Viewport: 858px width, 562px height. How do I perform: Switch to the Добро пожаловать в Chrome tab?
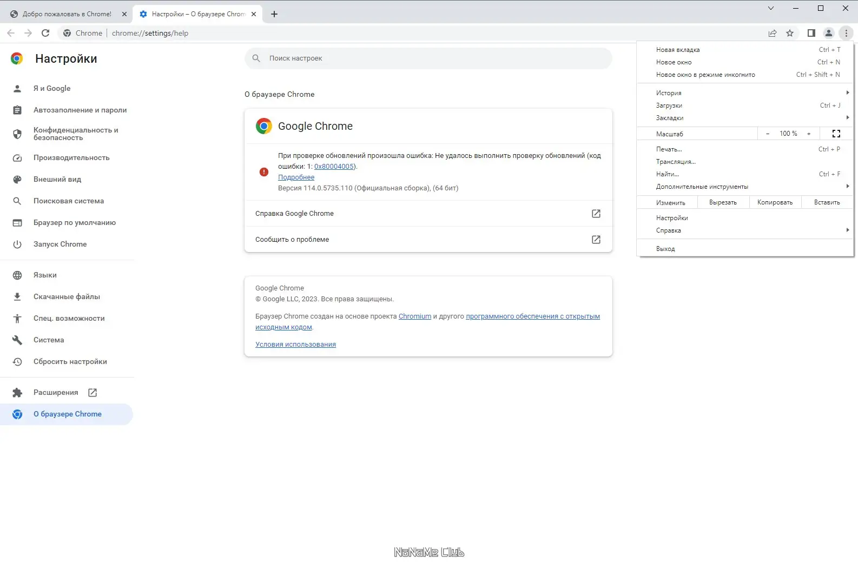pos(67,14)
